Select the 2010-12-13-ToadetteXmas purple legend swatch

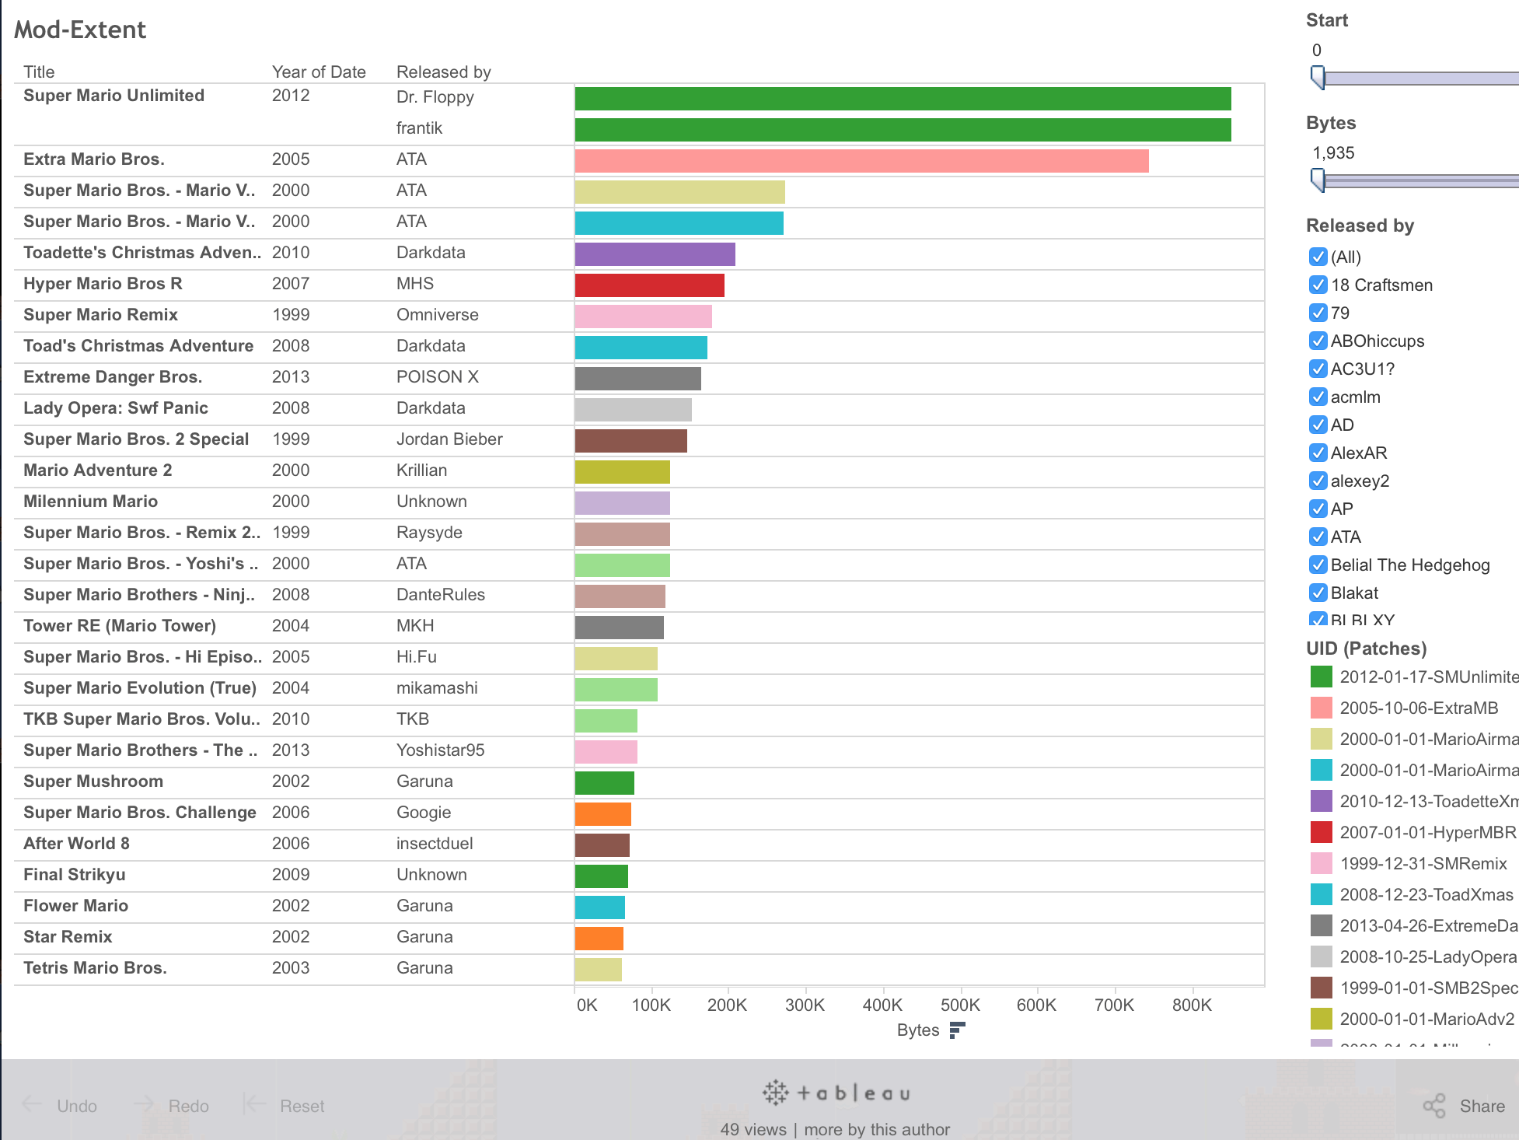click(x=1322, y=801)
